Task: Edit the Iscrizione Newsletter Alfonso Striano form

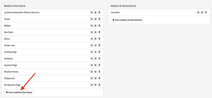Action: pos(96,12)
